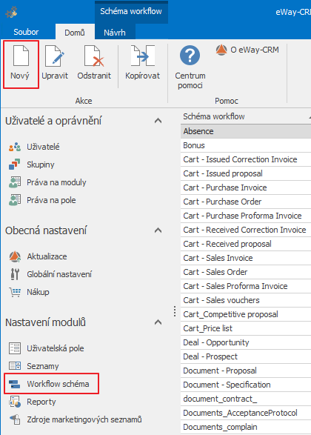Select Cart - Issued proposal row

246,173
